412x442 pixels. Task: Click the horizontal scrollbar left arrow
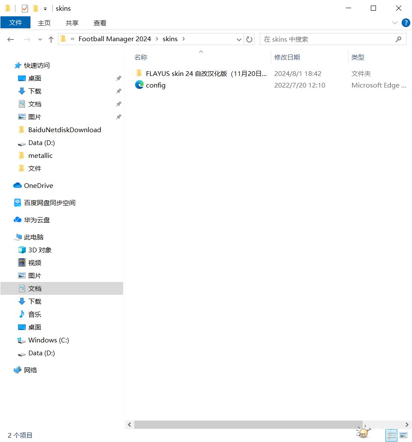[130, 424]
